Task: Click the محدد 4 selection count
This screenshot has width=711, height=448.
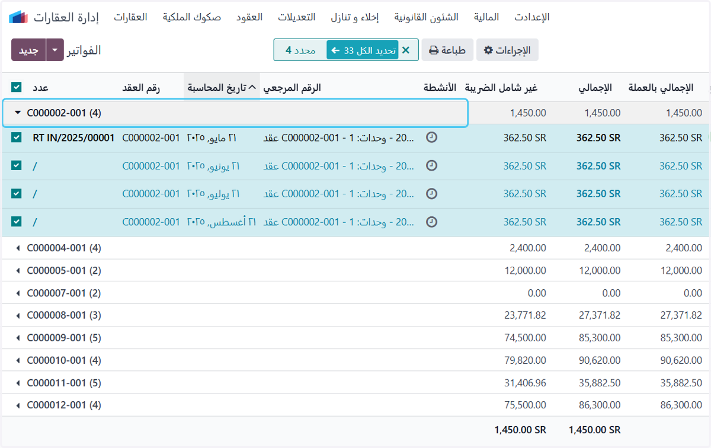Action: click(300, 50)
